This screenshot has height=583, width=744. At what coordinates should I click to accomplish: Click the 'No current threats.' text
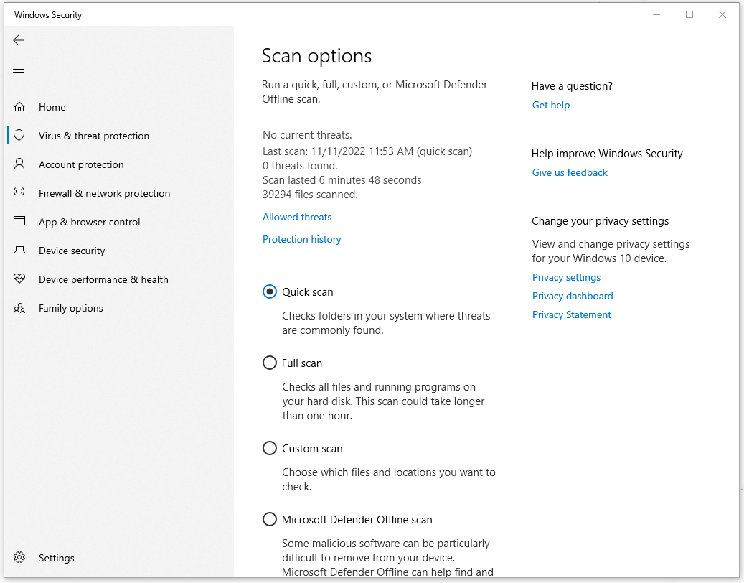307,135
